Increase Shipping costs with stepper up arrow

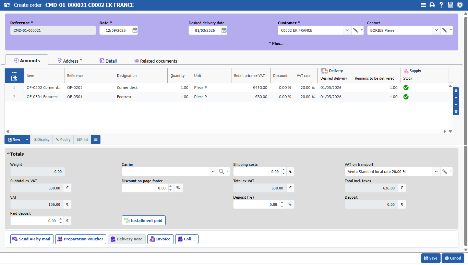pos(284,170)
